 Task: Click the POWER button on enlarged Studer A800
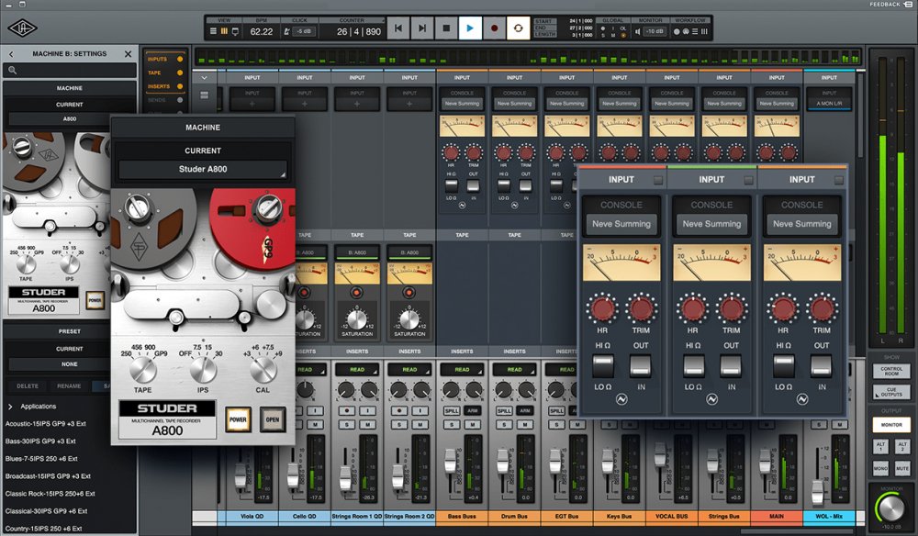click(238, 419)
